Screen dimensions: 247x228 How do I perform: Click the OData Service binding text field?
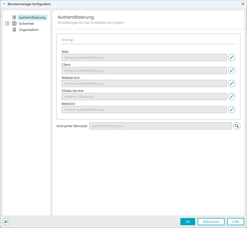point(144,97)
